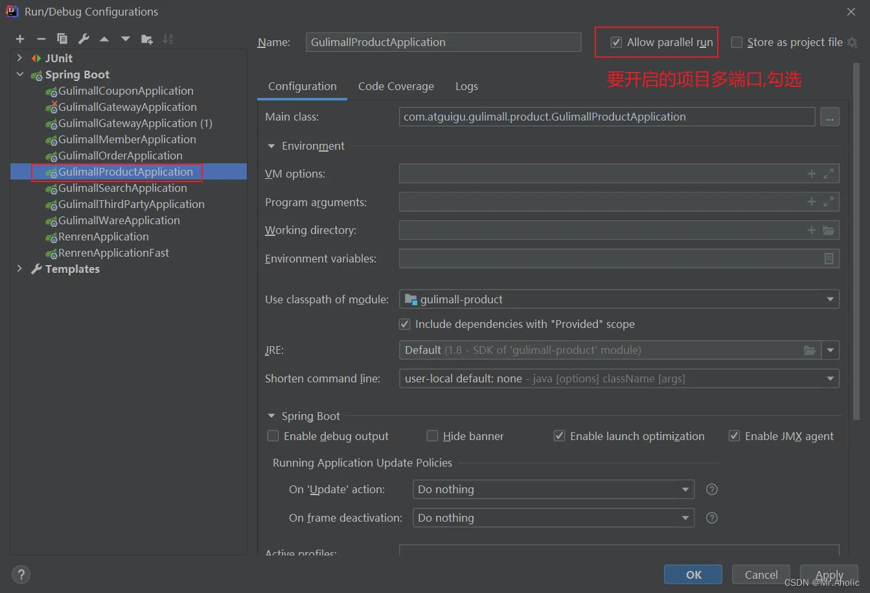Browse Working directory folder icon
Screen dimensions: 870x593
[x=829, y=230]
